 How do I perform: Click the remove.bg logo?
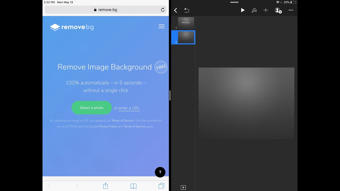click(72, 27)
